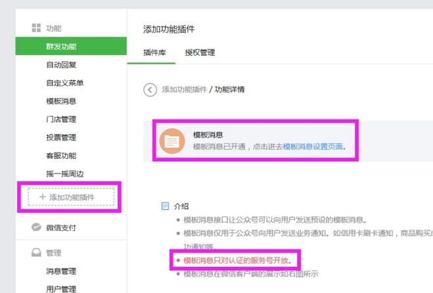Image resolution: width=433 pixels, height=293 pixels.
Task: Click bullet text 模板消息接口让公众号可以向用户发送
Action: (275, 220)
